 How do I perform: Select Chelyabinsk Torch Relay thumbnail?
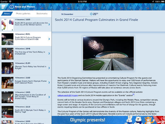coord(8,54)
